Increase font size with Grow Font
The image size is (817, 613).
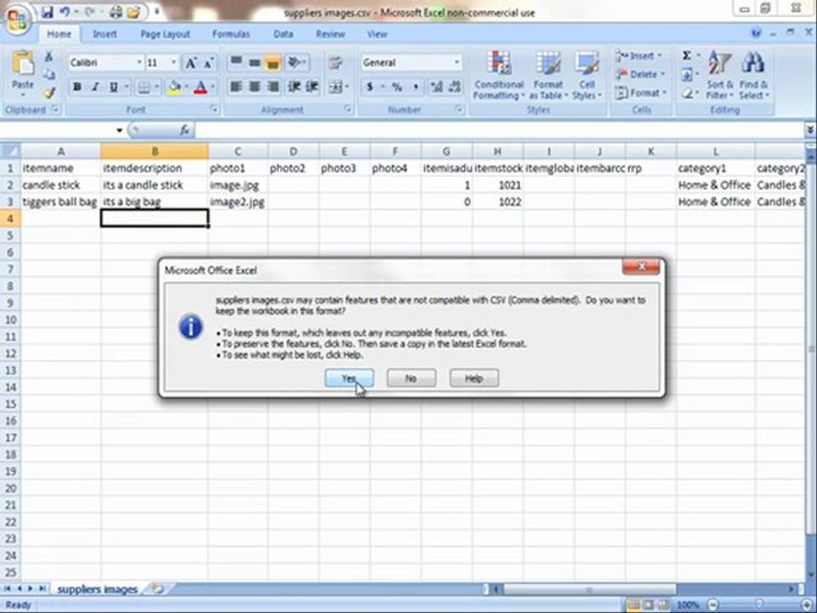click(191, 63)
